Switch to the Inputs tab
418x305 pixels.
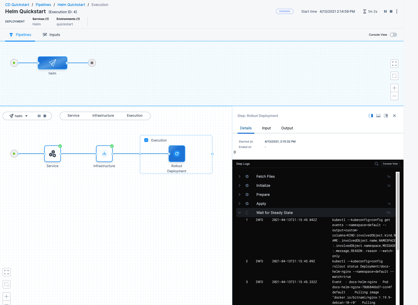[51, 35]
